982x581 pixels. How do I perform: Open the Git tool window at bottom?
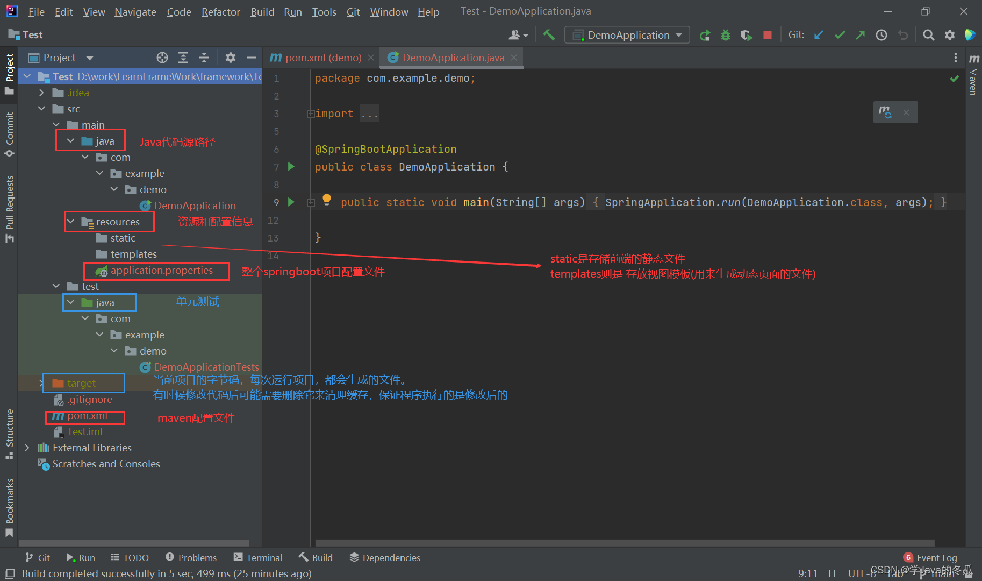pyautogui.click(x=38, y=558)
